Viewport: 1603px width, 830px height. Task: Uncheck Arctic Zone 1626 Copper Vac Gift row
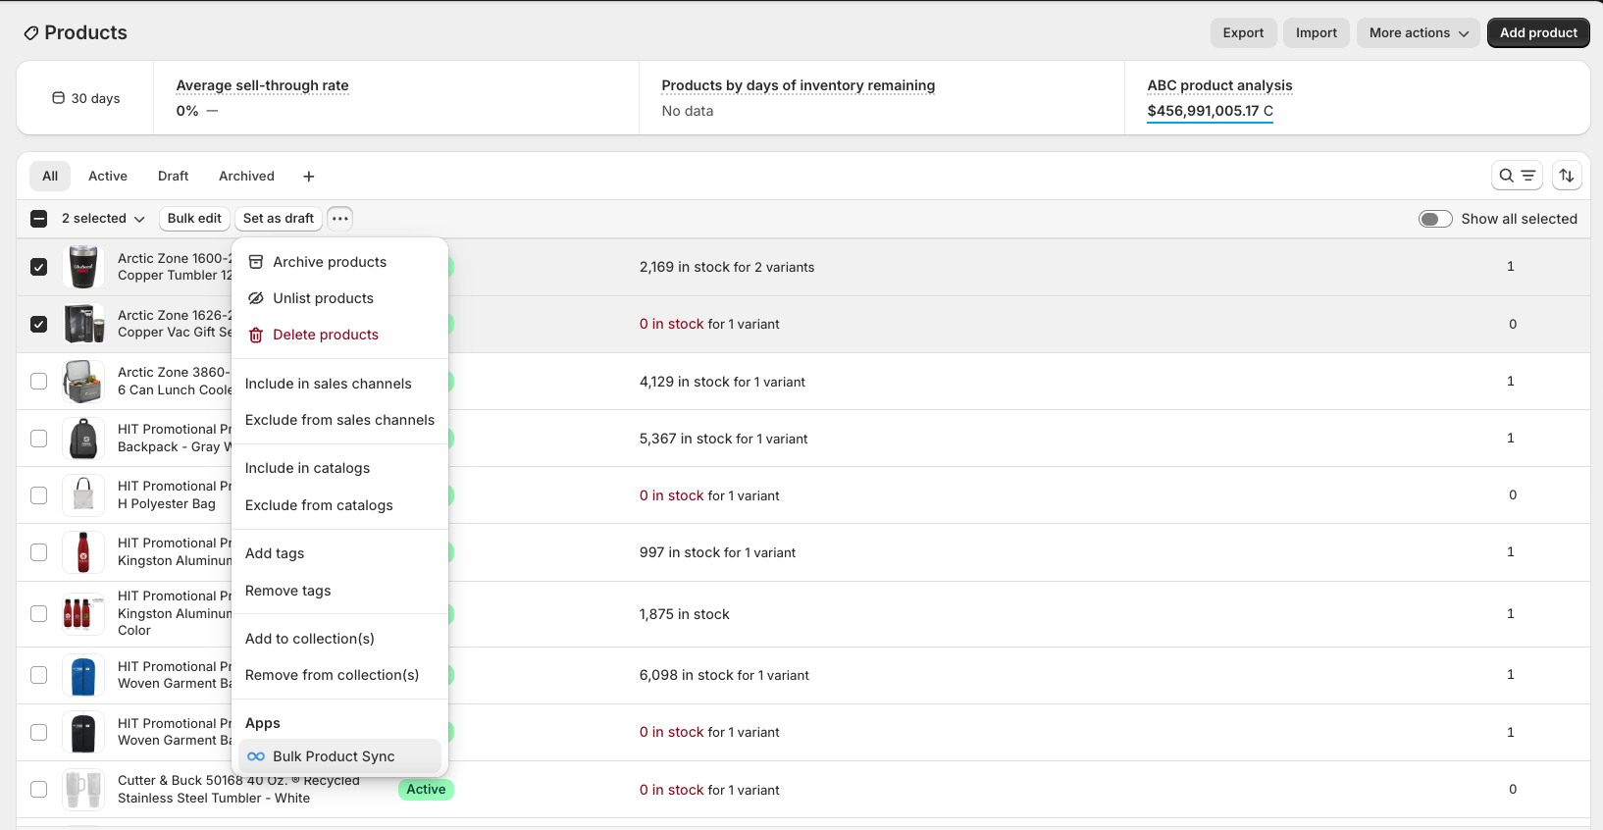pyautogui.click(x=38, y=324)
